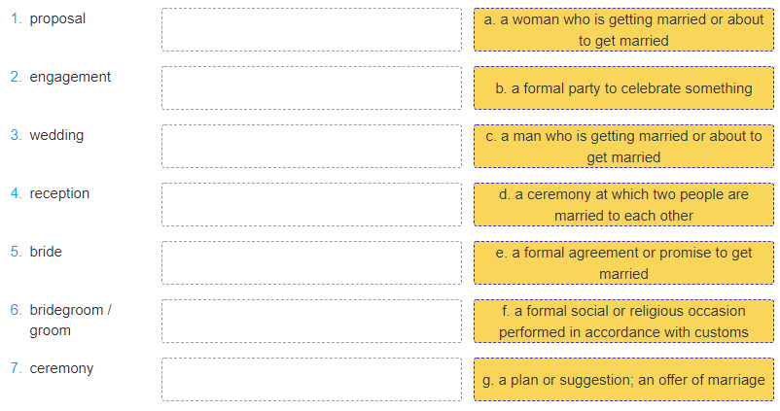
Task: Click the empty answer box next to engagement
Action: (x=311, y=88)
